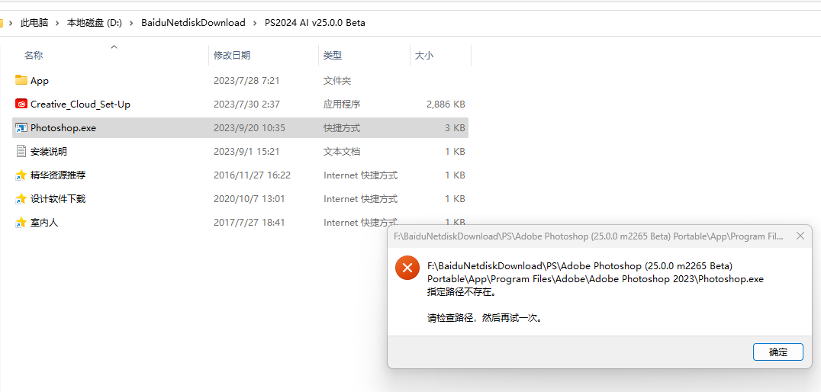
Task: Click date 2023/9/20 10:35
Action: [x=250, y=127]
